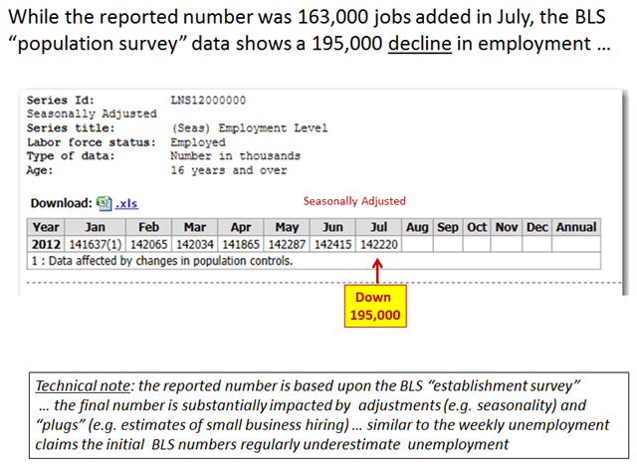Select the Jan column header
Image resolution: width=637 pixels, height=469 pixels.
pos(96,227)
